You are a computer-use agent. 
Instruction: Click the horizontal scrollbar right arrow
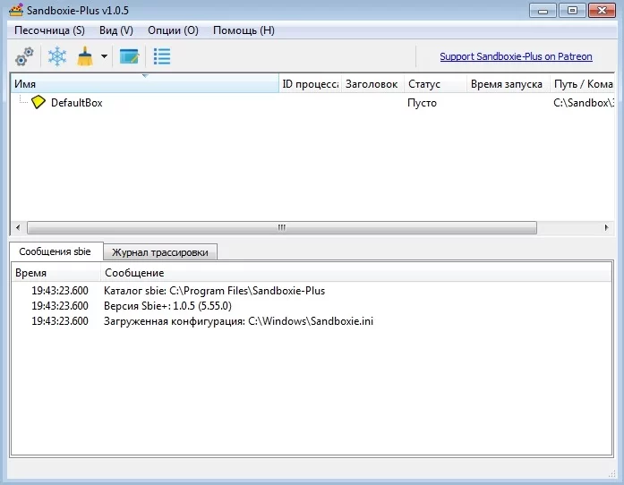(606, 227)
